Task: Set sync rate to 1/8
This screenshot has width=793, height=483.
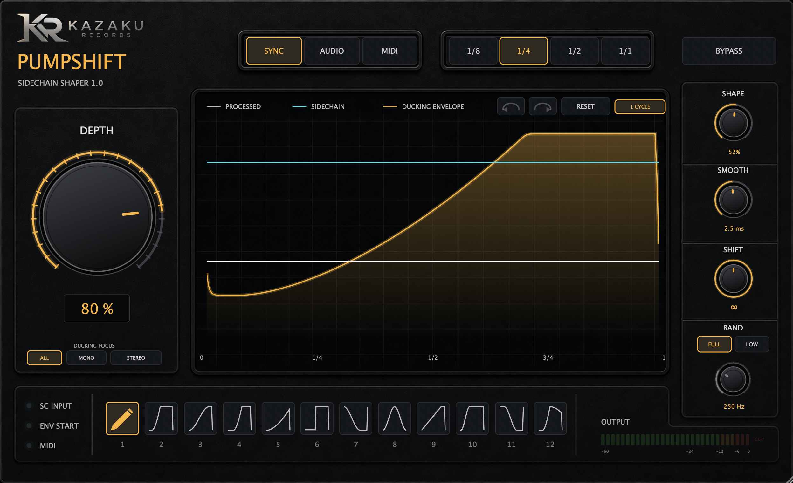Action: (473, 51)
